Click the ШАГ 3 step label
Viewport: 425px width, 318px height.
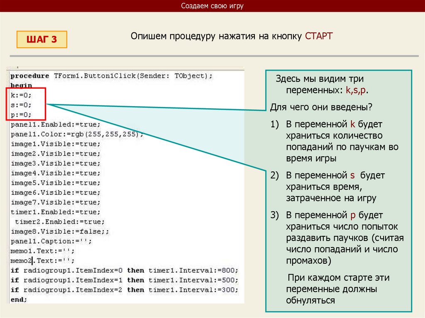pyautogui.click(x=42, y=39)
